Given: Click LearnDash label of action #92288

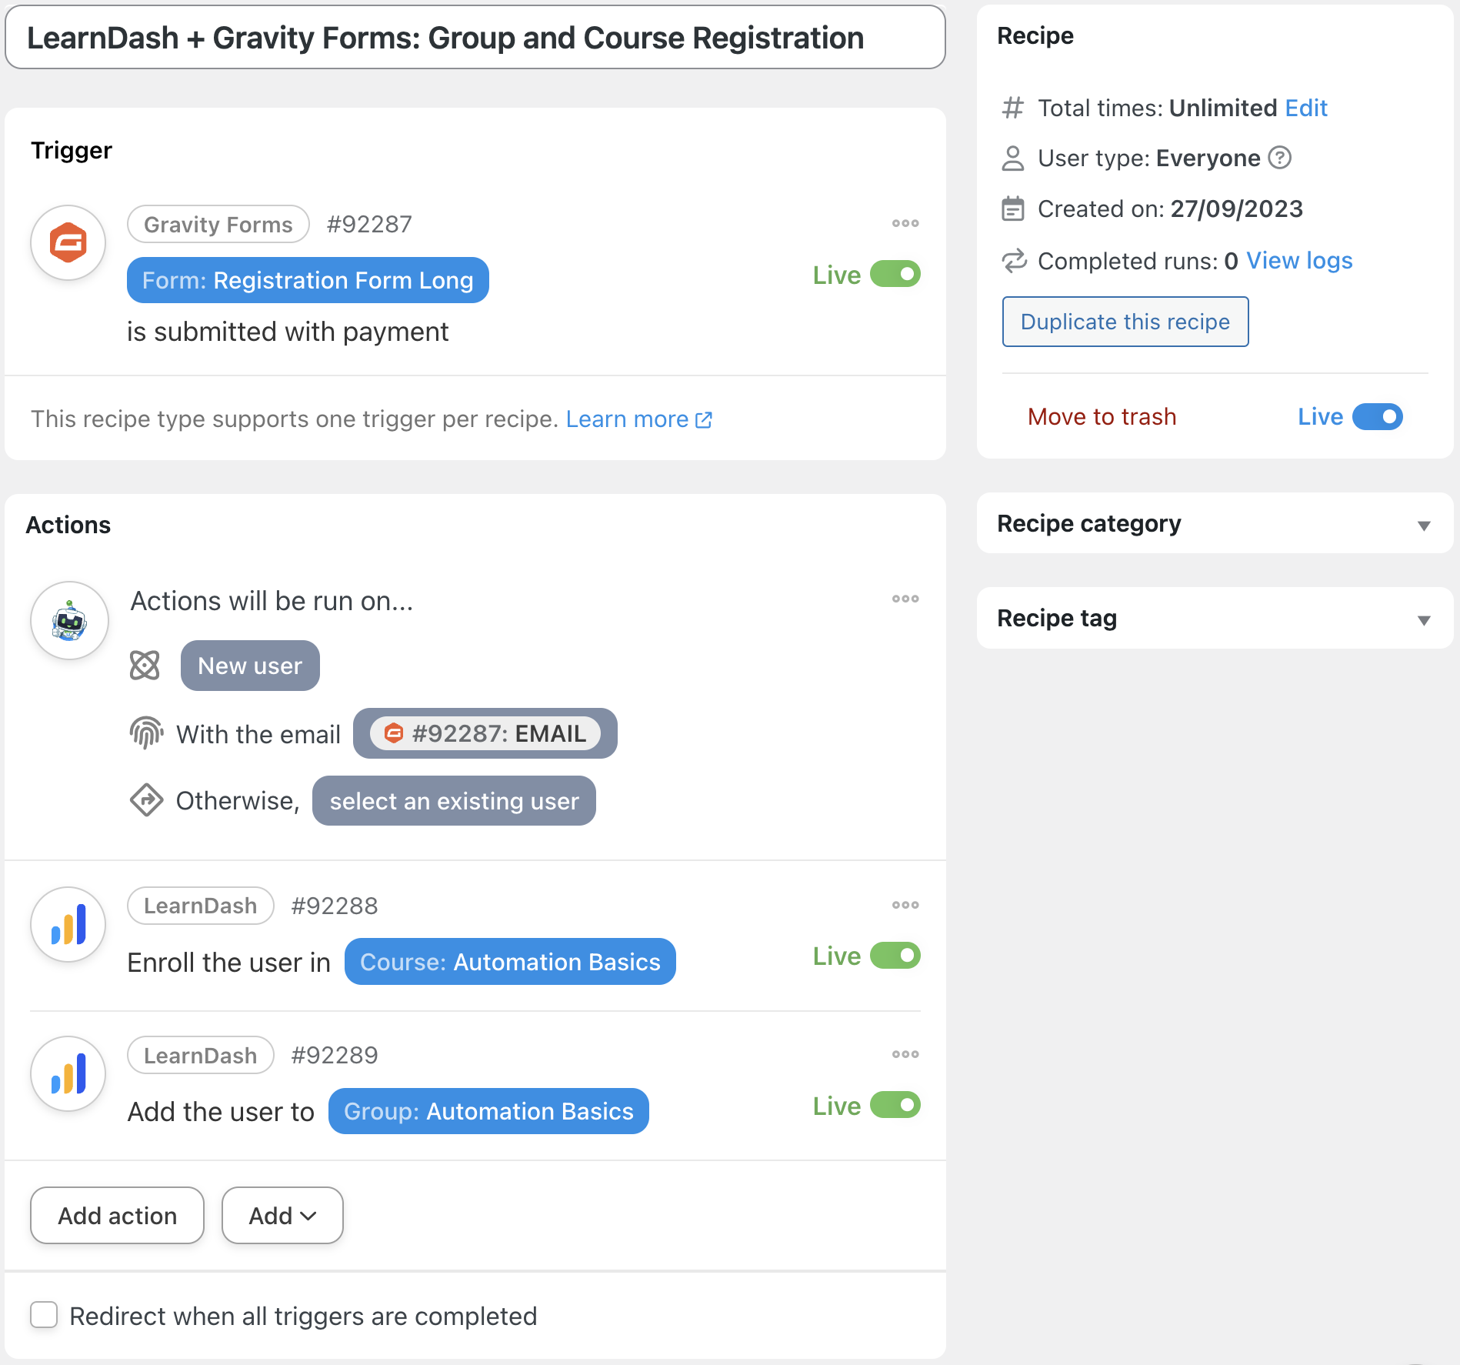Looking at the screenshot, I should [x=201, y=906].
